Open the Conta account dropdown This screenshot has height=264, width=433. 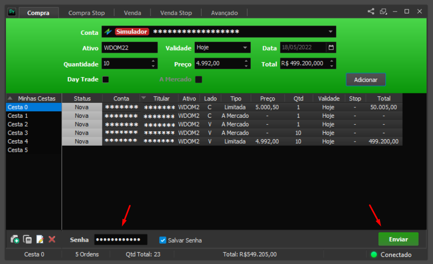[x=331, y=32]
